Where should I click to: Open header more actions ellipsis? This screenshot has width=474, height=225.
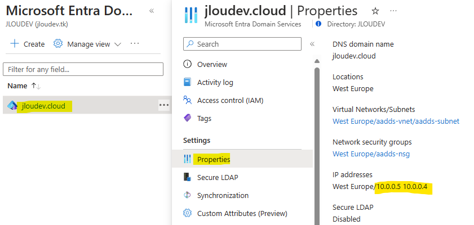(393, 11)
